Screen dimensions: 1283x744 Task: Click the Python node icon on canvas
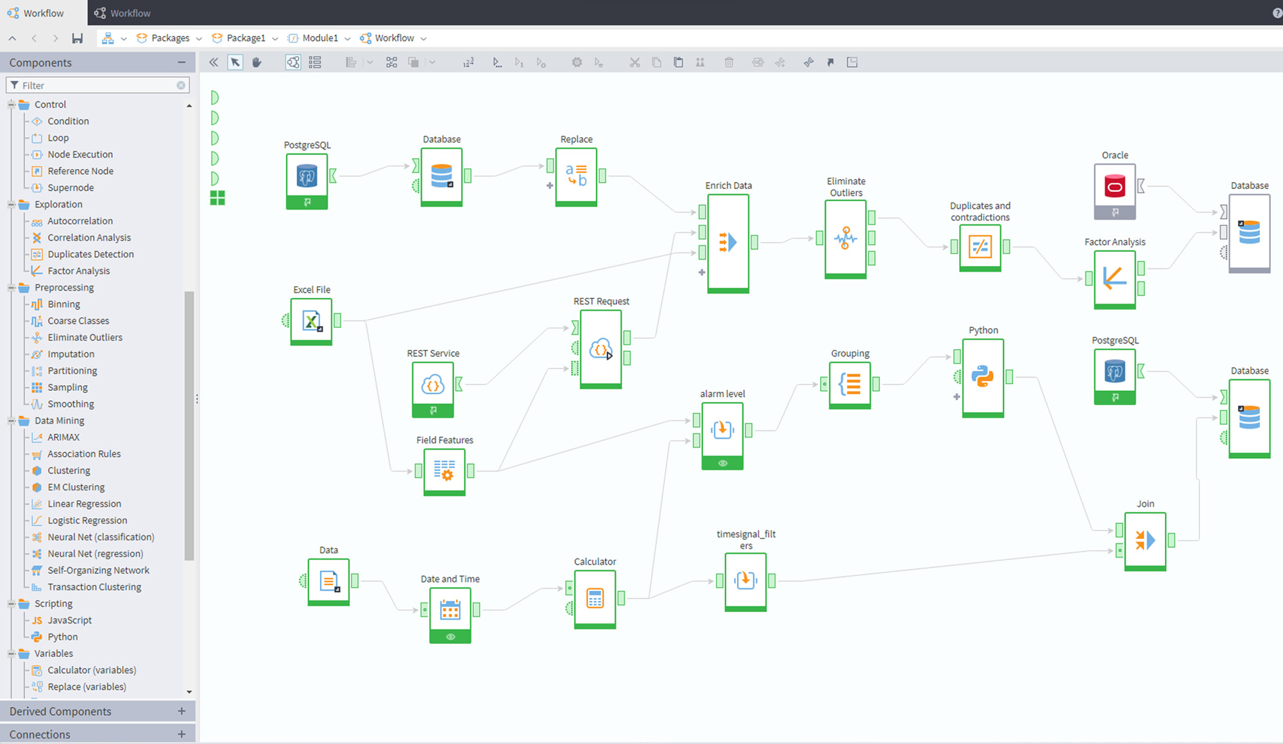pyautogui.click(x=982, y=376)
